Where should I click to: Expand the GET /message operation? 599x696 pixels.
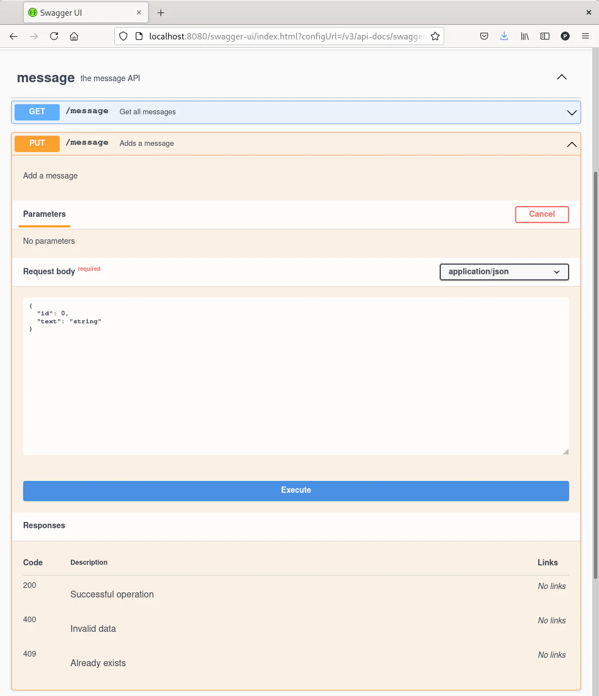coord(571,113)
